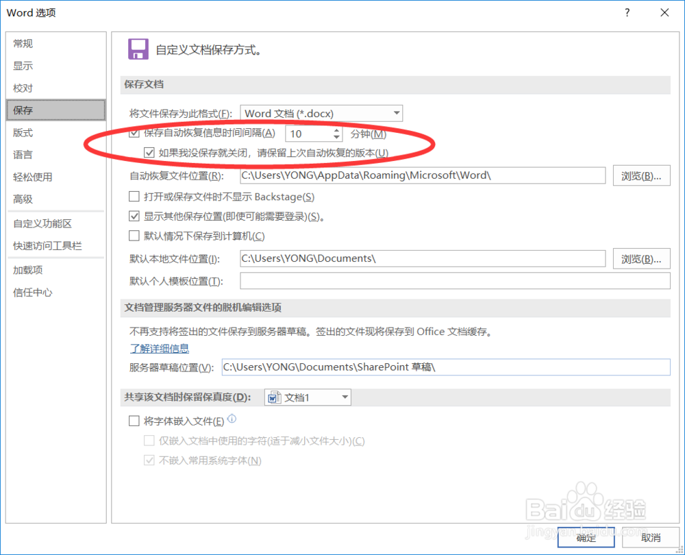Click the purple floppy disk save icon
685x555 pixels.
tap(138, 49)
